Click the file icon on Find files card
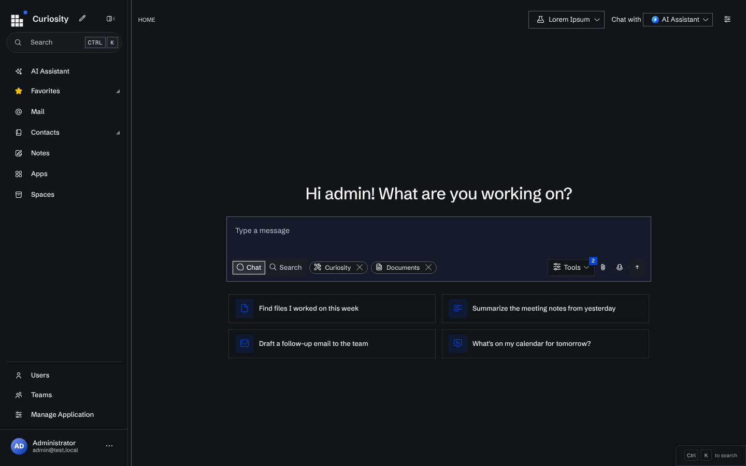This screenshot has width=746, height=466. (x=245, y=309)
